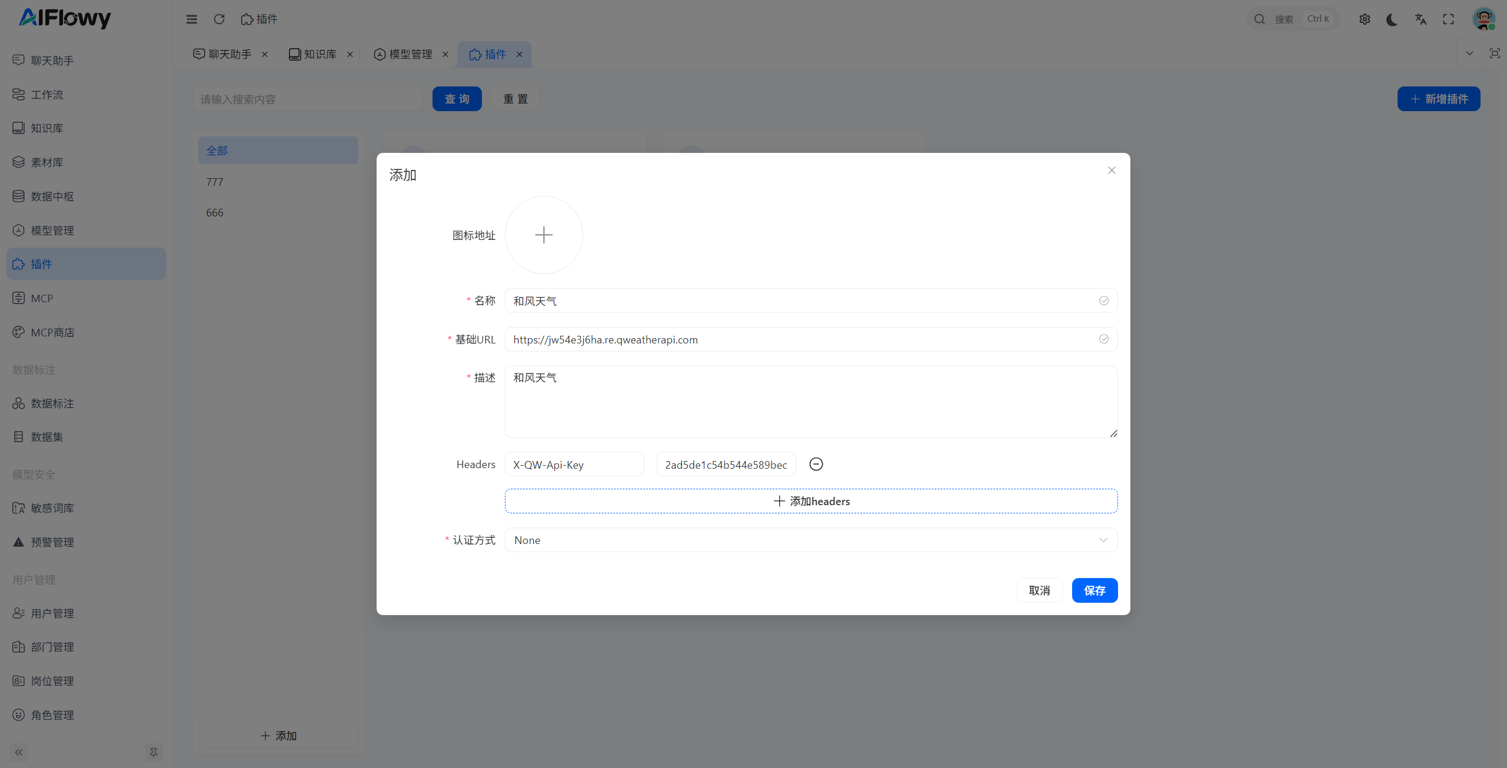Click the remove header minus icon

(816, 464)
